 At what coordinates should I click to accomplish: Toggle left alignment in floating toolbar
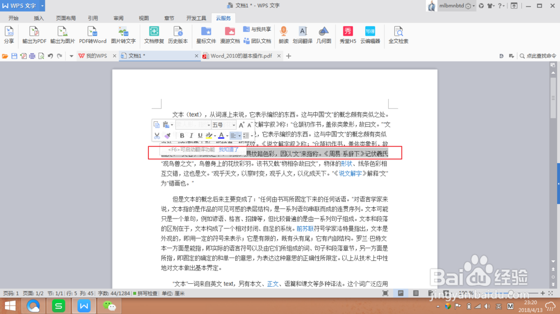coord(233,135)
